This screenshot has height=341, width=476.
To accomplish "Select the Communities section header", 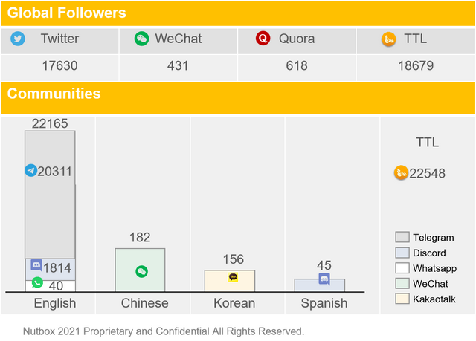I will [54, 94].
